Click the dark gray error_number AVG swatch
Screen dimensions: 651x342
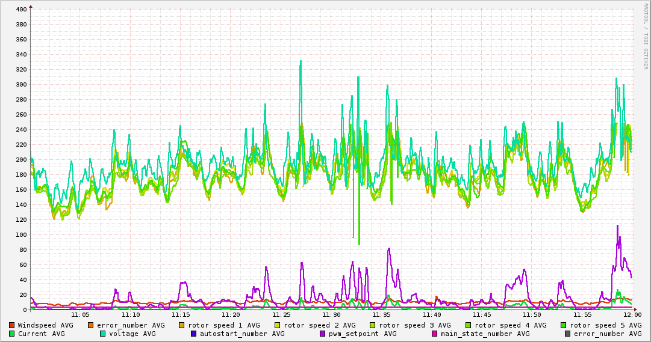click(x=568, y=334)
